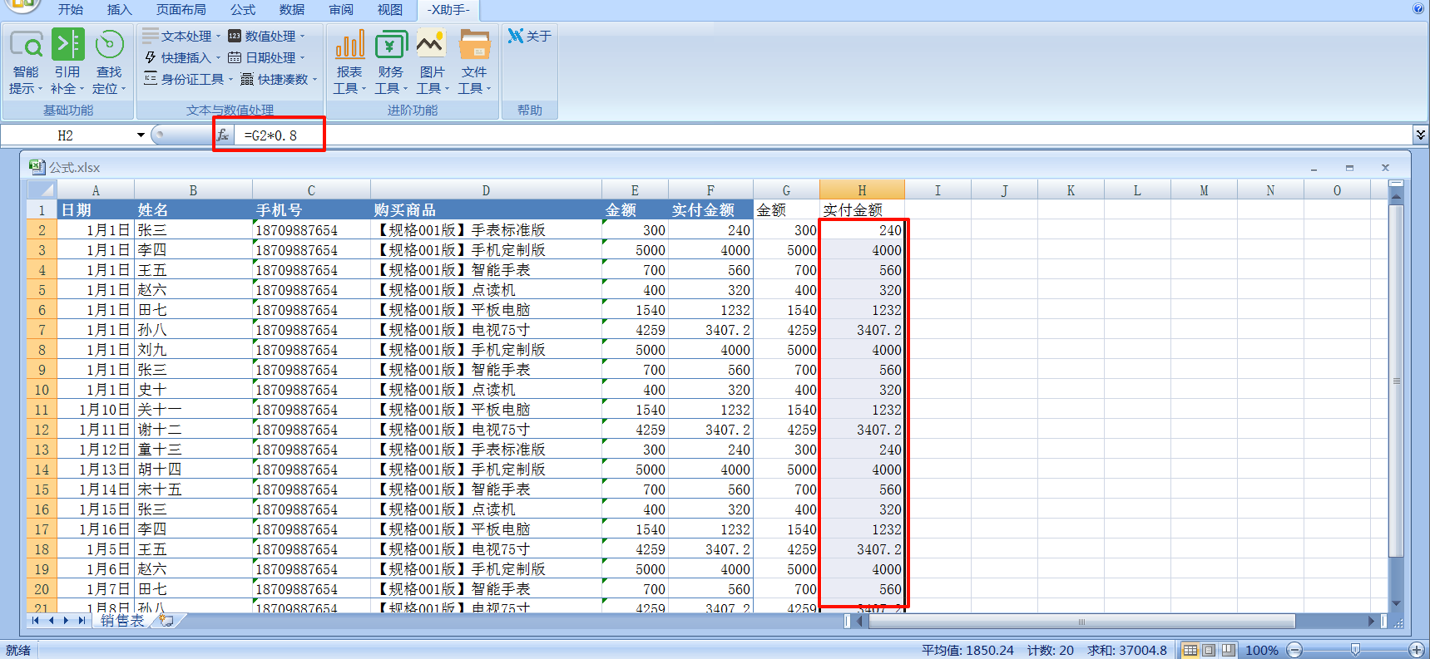Click the vertical scrollbar down arrow
The image size is (1430, 659).
pos(1397,604)
